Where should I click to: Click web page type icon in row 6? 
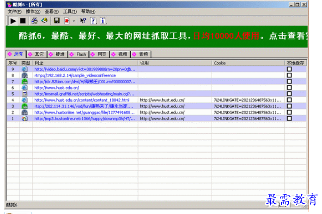pos(24,88)
